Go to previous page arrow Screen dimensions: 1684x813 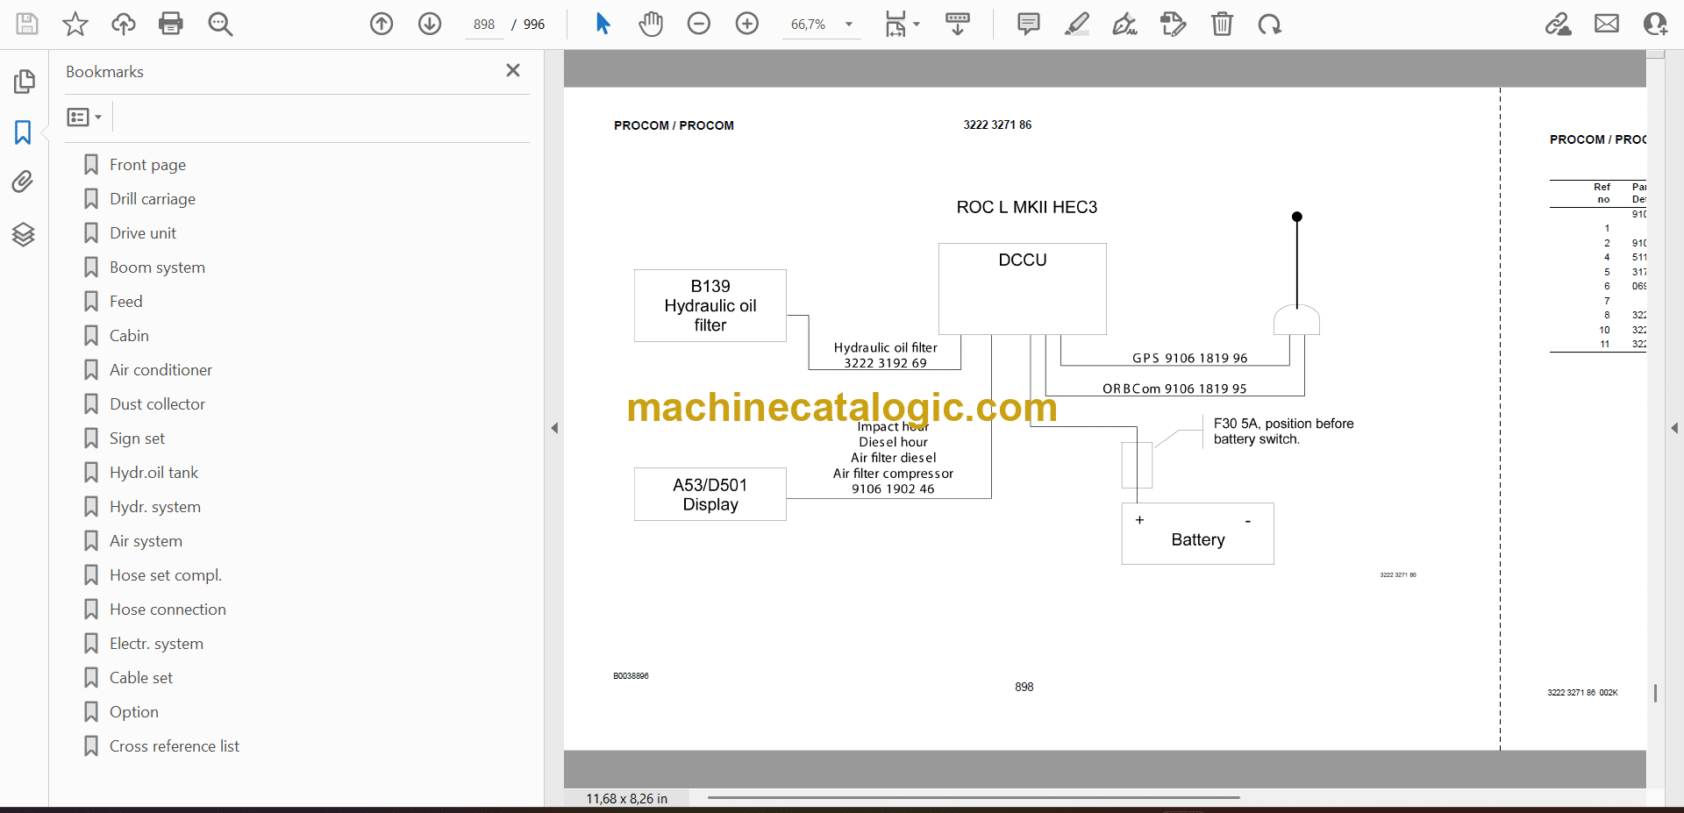pos(382,24)
